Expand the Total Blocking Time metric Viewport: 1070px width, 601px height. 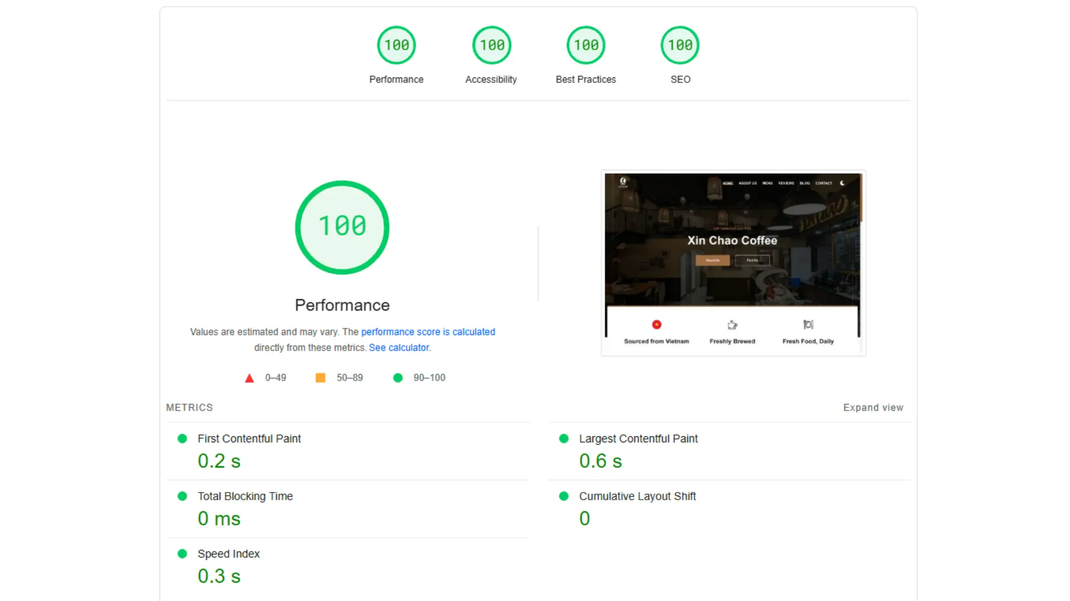coord(348,509)
